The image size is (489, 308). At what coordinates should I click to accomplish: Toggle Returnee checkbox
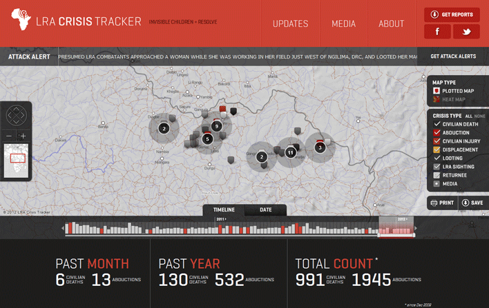[x=437, y=175]
